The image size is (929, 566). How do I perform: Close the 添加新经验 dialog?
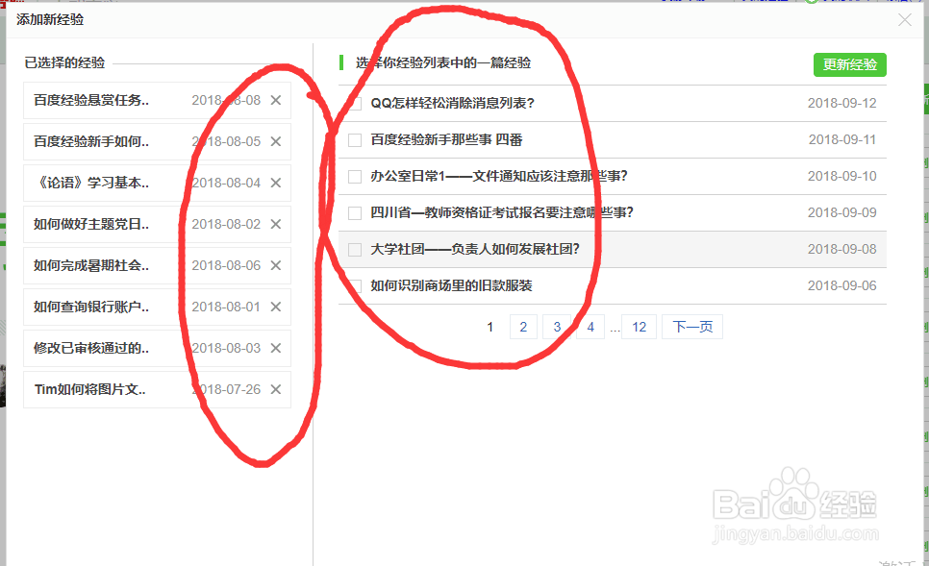pyautogui.click(x=905, y=19)
